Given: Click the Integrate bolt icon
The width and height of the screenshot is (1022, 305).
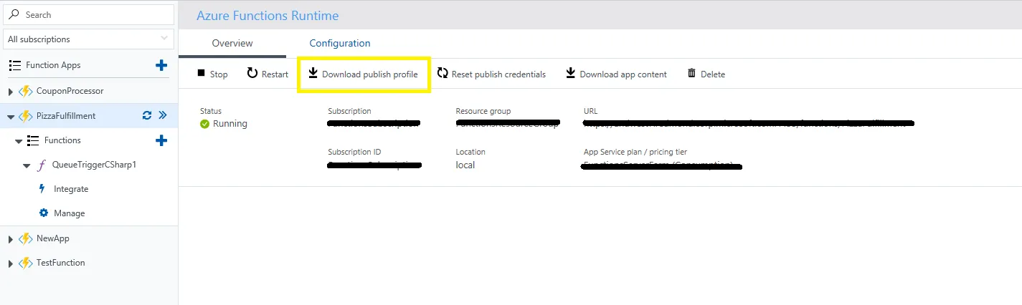Looking at the screenshot, I should point(42,189).
